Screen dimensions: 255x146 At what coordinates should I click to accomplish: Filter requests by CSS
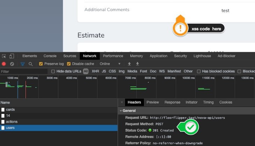[112, 71]
